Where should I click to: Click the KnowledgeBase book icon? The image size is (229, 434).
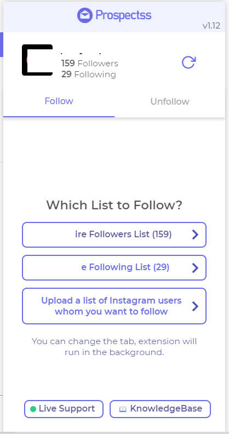(123, 409)
